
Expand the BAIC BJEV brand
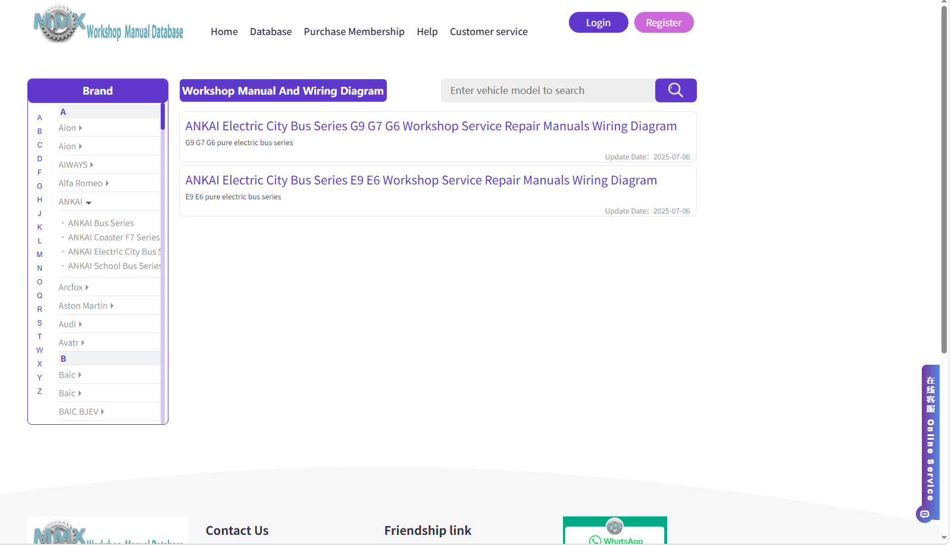pyautogui.click(x=82, y=412)
